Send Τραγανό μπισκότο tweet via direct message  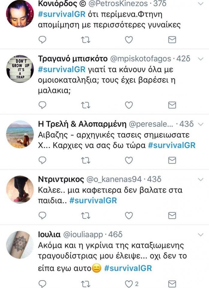point(172,105)
